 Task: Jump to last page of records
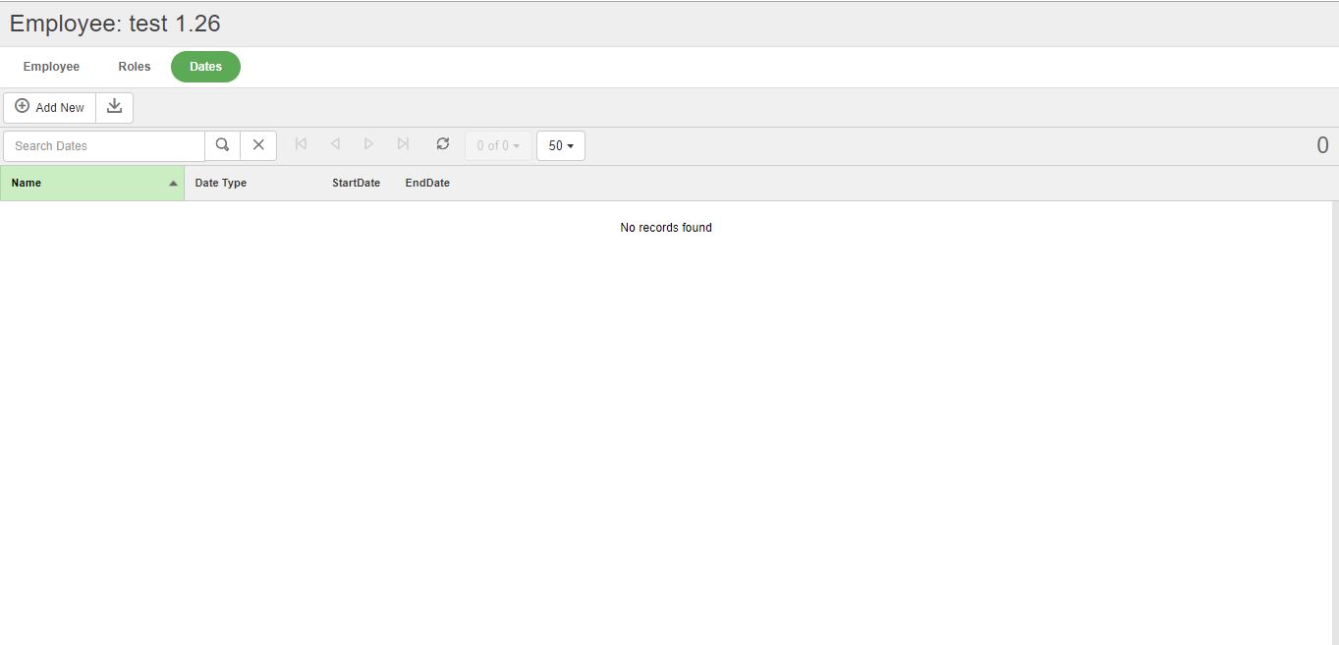(x=403, y=144)
